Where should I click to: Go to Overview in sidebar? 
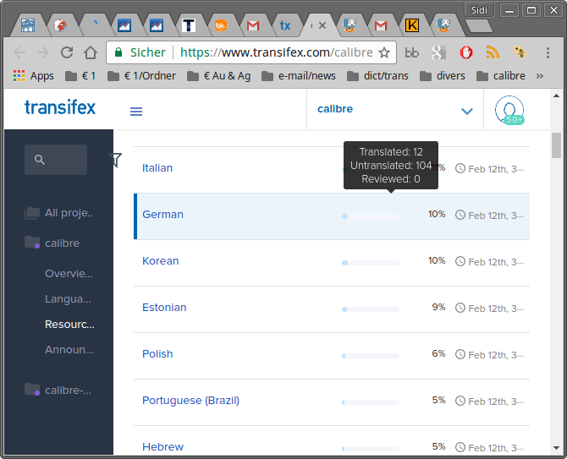pyautogui.click(x=69, y=273)
